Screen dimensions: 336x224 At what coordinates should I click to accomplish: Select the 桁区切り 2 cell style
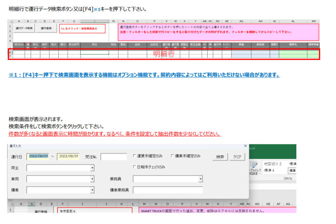pyautogui.click(x=273, y=164)
